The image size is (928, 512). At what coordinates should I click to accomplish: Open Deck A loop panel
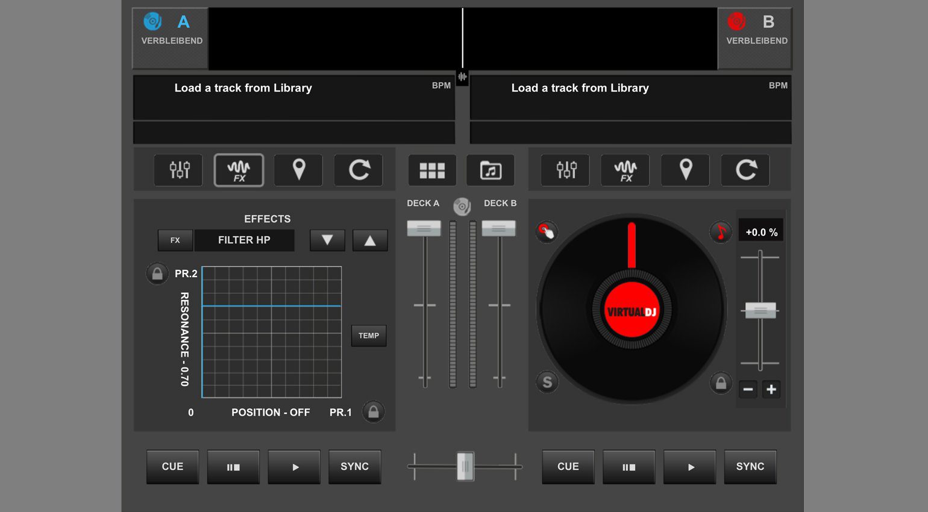(359, 170)
